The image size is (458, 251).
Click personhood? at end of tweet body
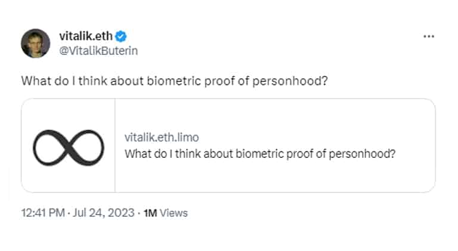click(290, 81)
